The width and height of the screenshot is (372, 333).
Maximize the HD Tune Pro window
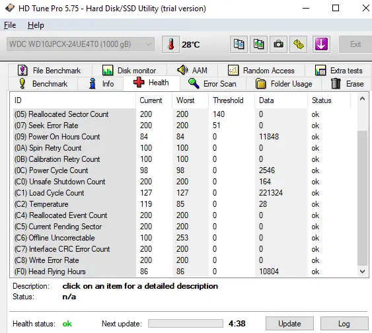pos(336,9)
